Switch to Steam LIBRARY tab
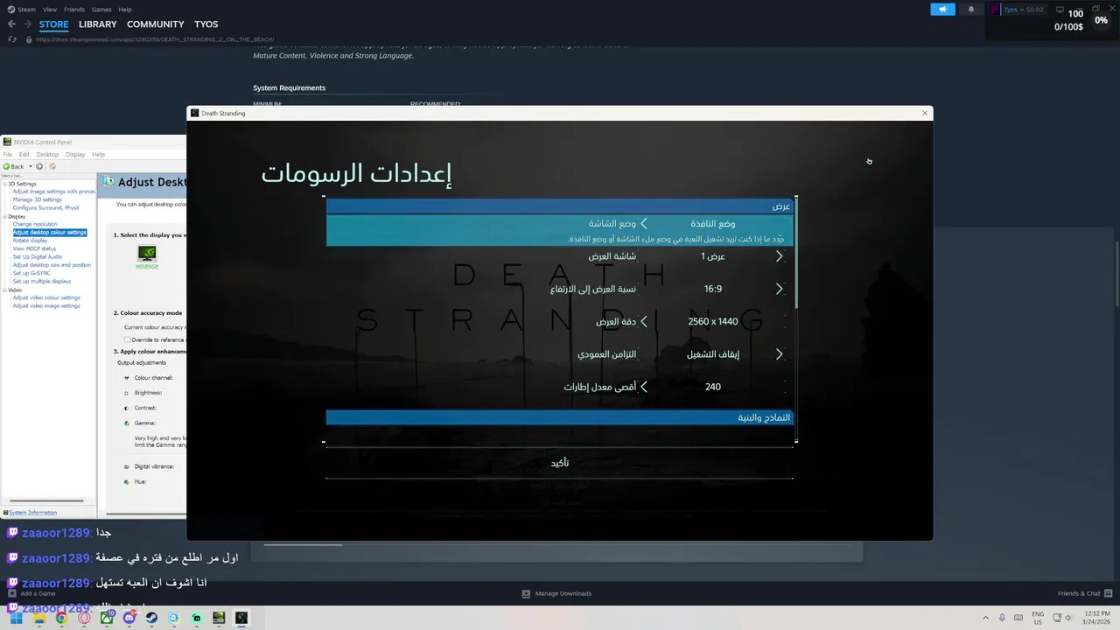Viewport: 1120px width, 630px height. 97,24
